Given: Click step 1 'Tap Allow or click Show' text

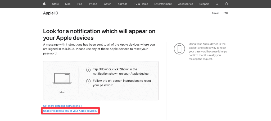Looking at the screenshot, I should [121, 71].
